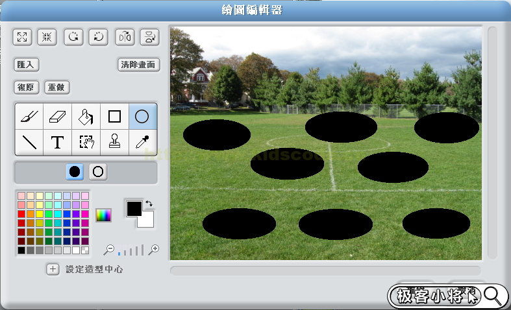Swap foreground and background colors
This screenshot has height=310, width=511.
click(x=149, y=204)
